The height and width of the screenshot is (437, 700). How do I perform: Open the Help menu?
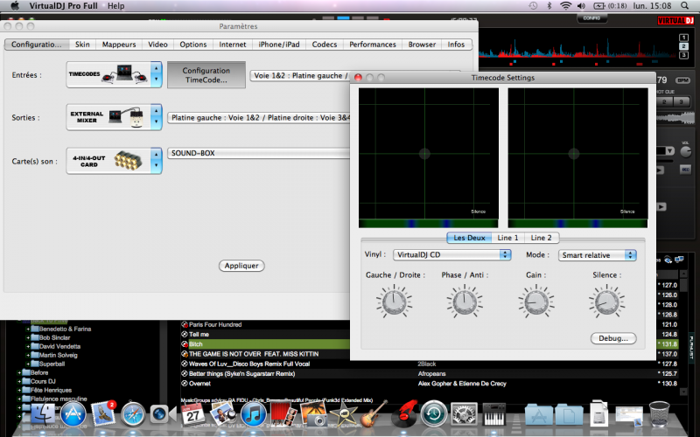point(115,6)
